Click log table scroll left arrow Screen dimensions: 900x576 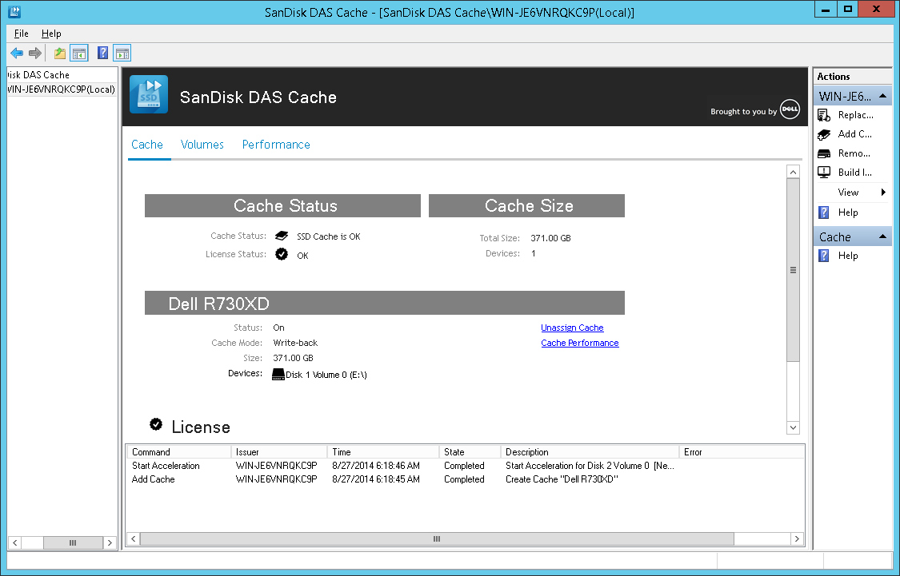coord(133,538)
